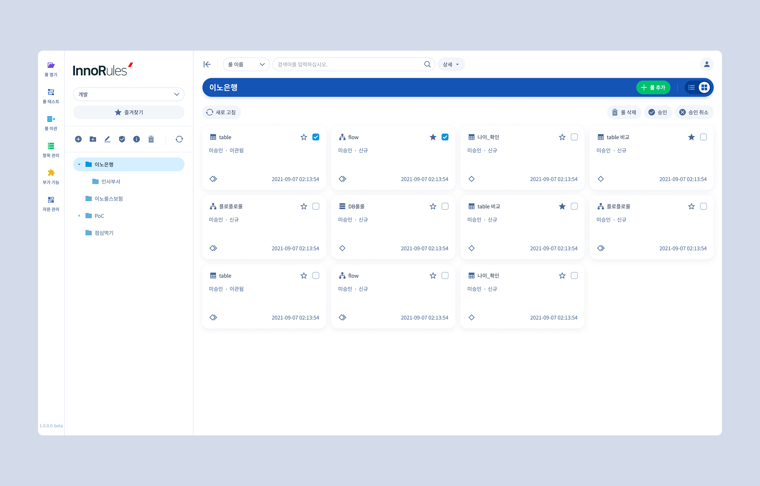Open the bottom-row 나이_확인 card
Screen dimensions: 760x486
522,297
